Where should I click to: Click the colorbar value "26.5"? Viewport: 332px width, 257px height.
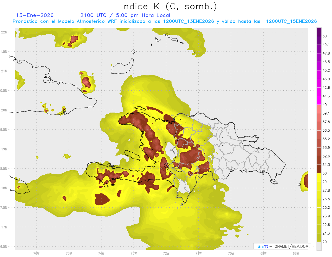pyautogui.click(x=326, y=199)
